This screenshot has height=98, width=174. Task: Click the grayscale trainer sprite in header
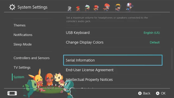[70, 9]
